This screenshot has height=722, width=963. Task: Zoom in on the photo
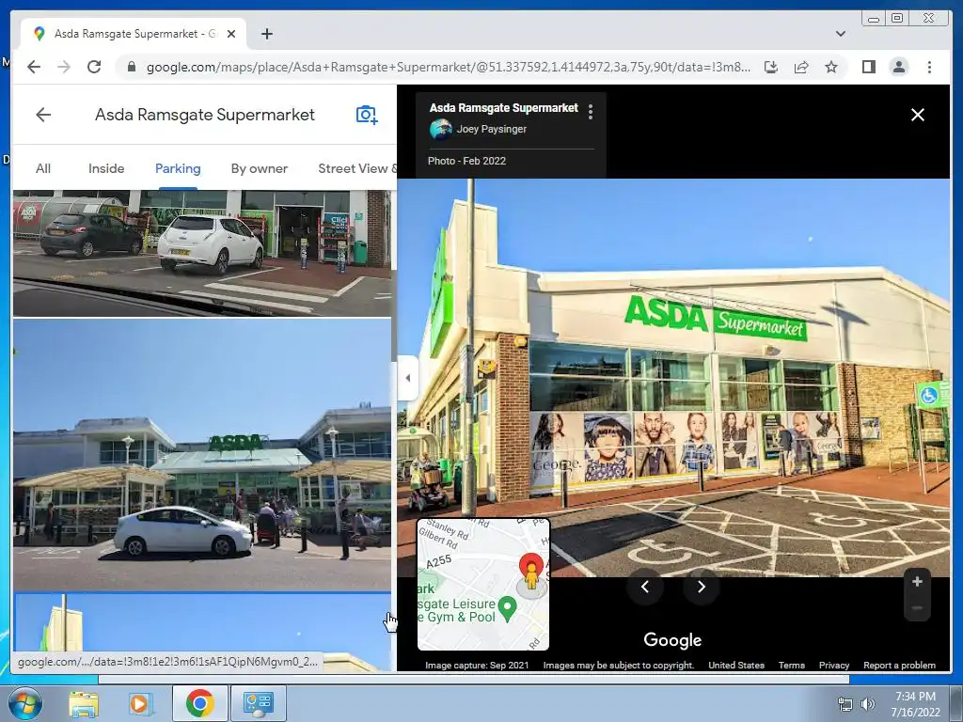pyautogui.click(x=917, y=581)
